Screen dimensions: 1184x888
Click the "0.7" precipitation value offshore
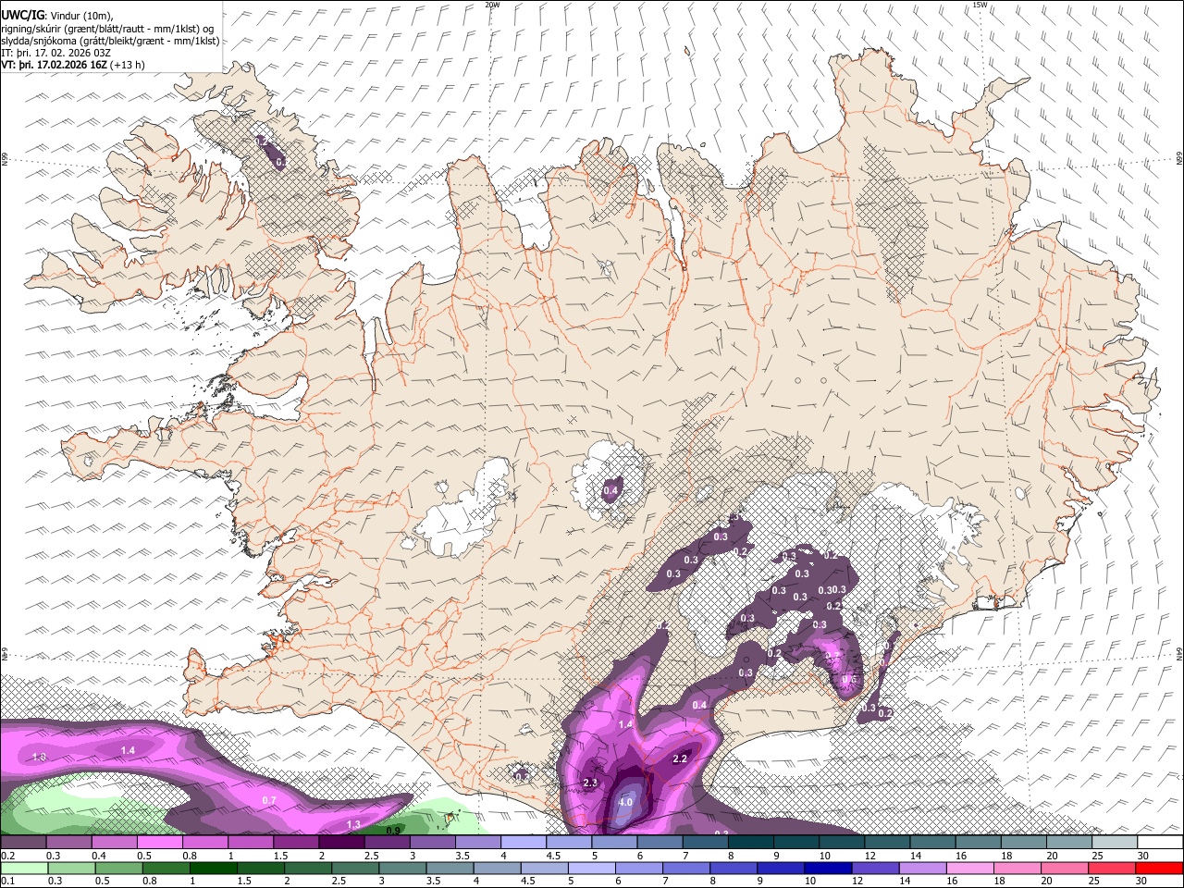[x=269, y=800]
